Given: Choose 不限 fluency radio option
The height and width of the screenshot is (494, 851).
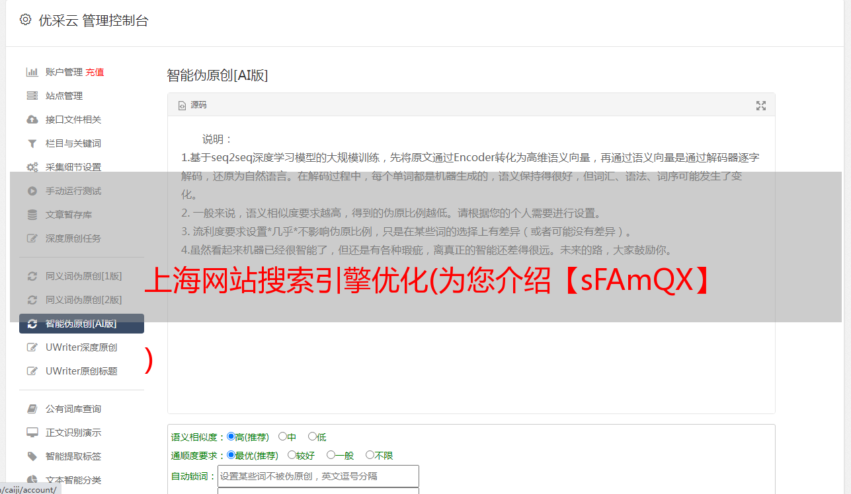Looking at the screenshot, I should (x=370, y=455).
